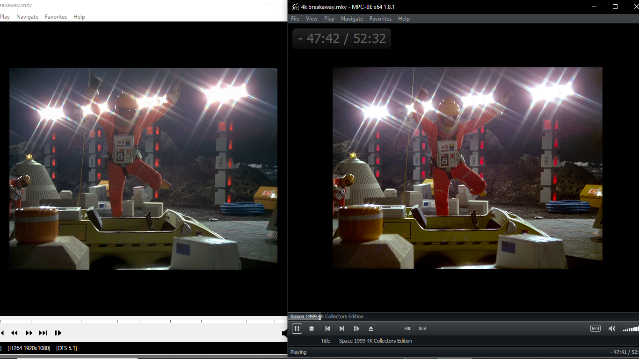
Task: Click the 'Playing' status text
Action: pyautogui.click(x=298, y=352)
